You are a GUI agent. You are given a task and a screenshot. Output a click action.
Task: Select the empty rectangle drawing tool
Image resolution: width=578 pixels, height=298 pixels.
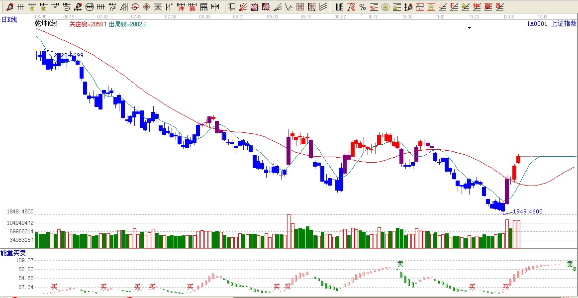point(232,7)
